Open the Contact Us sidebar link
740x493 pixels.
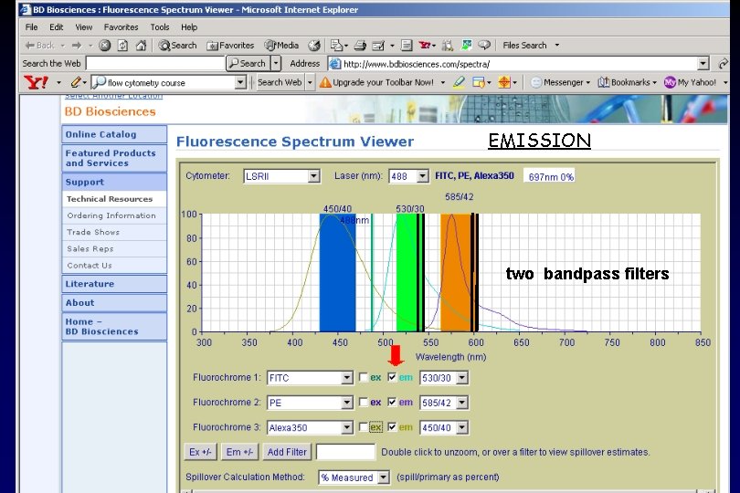114,266
